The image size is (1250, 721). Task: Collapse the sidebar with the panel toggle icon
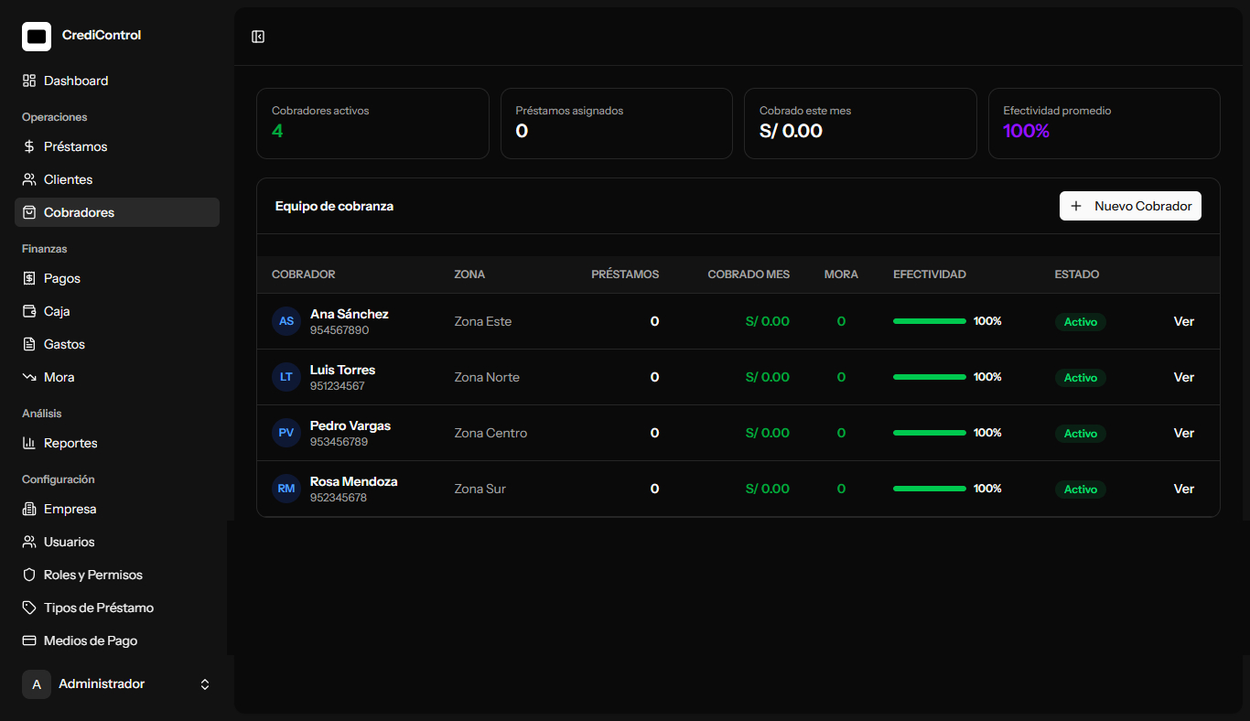(258, 37)
